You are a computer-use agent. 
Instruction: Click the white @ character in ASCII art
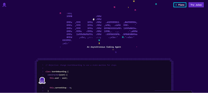(x=94, y=19)
